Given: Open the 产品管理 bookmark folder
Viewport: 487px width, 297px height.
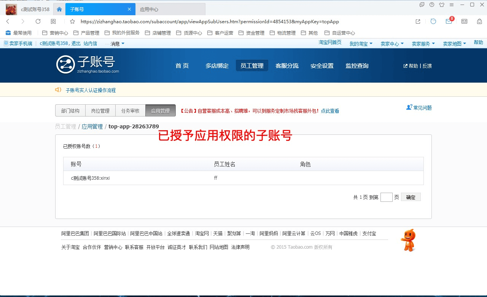Looking at the screenshot, I should [86, 33].
